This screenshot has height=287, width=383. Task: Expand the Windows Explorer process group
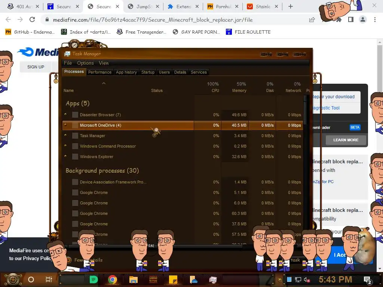(x=65, y=156)
